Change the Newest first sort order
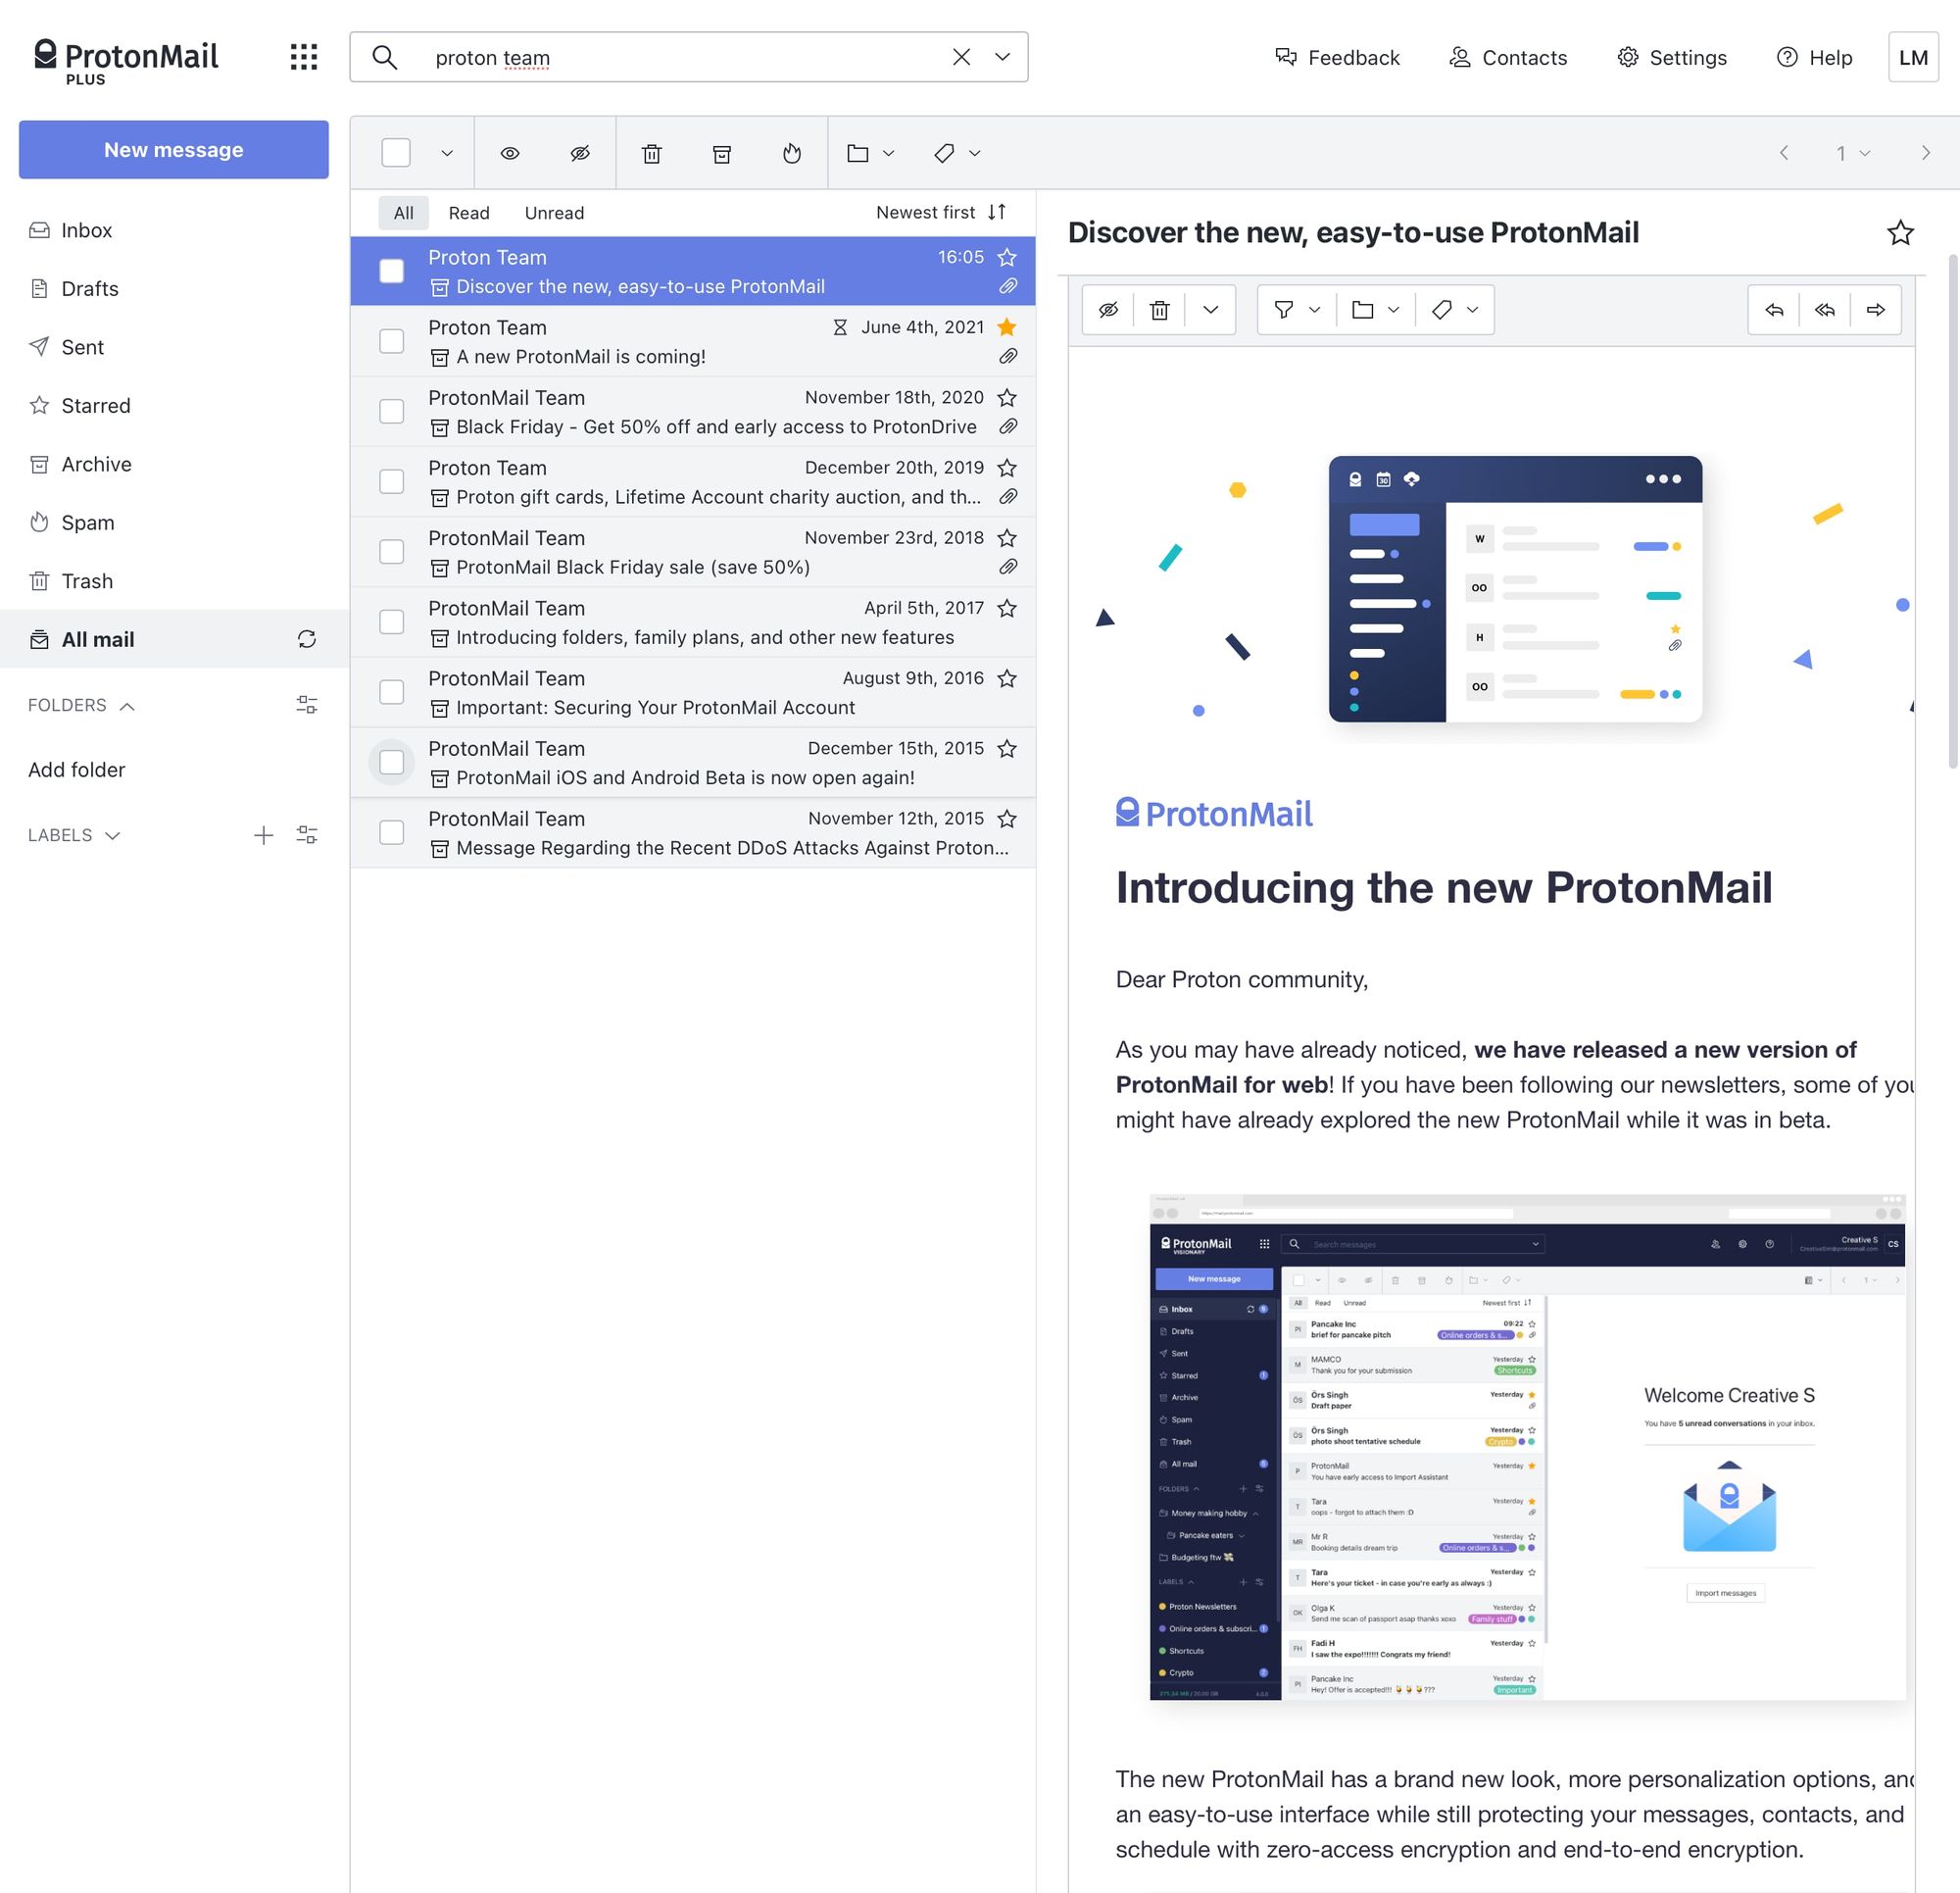1960x1893 pixels. click(x=941, y=212)
